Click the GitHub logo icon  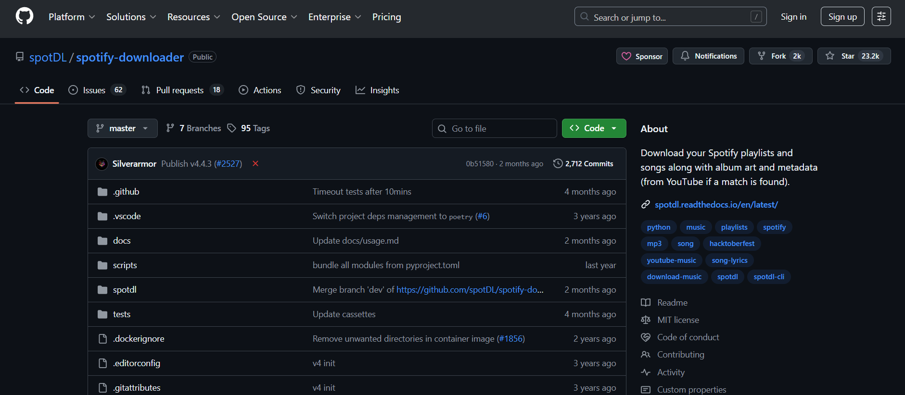click(x=25, y=16)
